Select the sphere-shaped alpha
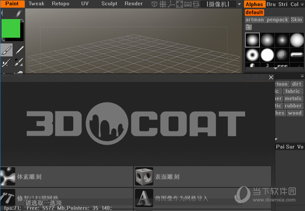 (x=297, y=40)
